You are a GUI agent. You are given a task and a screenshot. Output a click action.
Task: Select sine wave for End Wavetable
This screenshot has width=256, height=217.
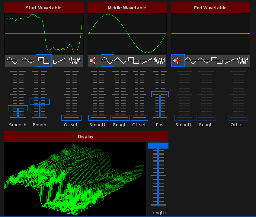(191, 61)
